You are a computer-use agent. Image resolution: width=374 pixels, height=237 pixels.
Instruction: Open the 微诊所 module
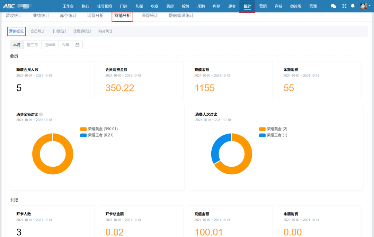pos(296,6)
